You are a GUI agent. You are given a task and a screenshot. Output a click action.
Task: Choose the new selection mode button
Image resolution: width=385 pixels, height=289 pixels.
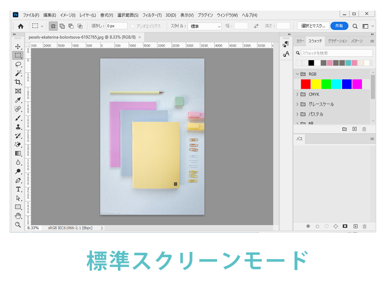point(53,26)
